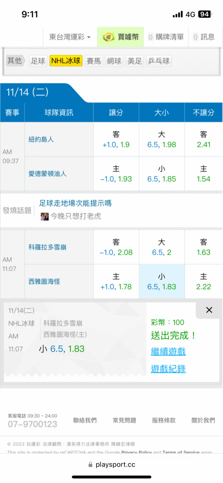
Task: Expand the 其他 sports arrow
Action: [x=16, y=61]
